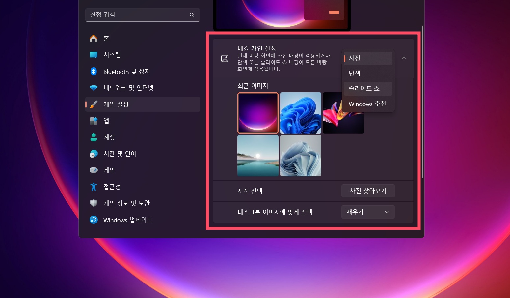Screen dimensions: 510x298
Task: Choose 사진 in background dropdown
Action: coord(368,58)
